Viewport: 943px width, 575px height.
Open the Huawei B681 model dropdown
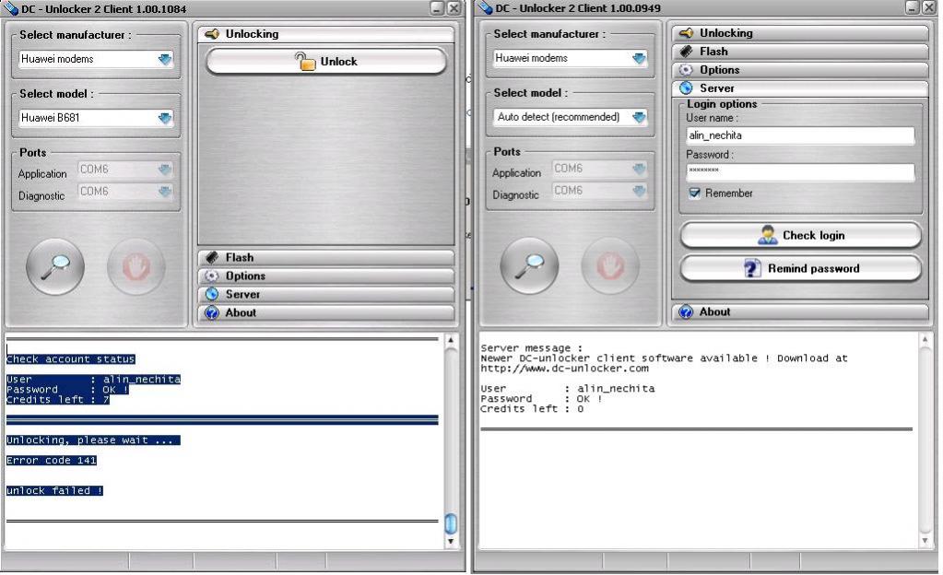coord(165,118)
